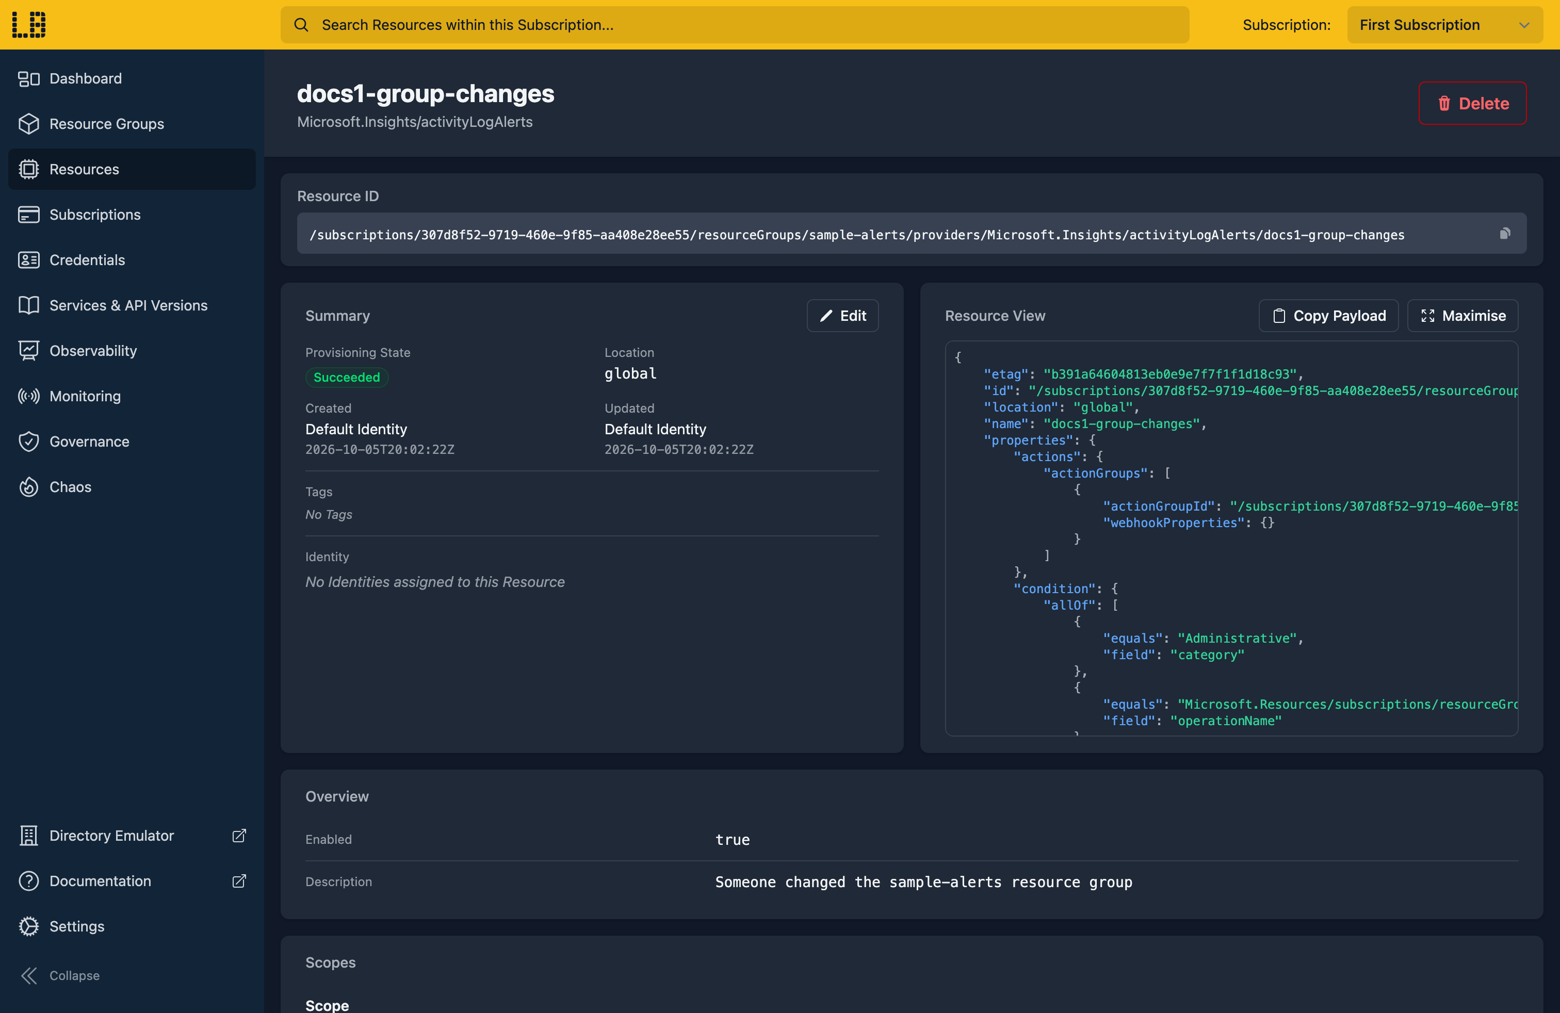Open Subscriptions in the sidebar
Viewport: 1560px width, 1013px height.
tap(132, 214)
